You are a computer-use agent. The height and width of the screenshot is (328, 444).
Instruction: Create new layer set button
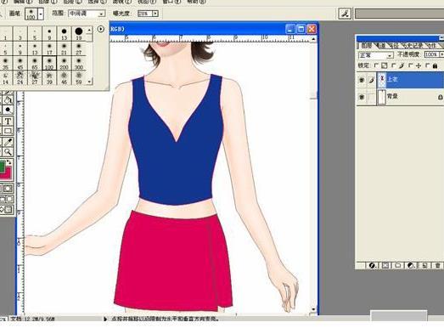(398, 265)
